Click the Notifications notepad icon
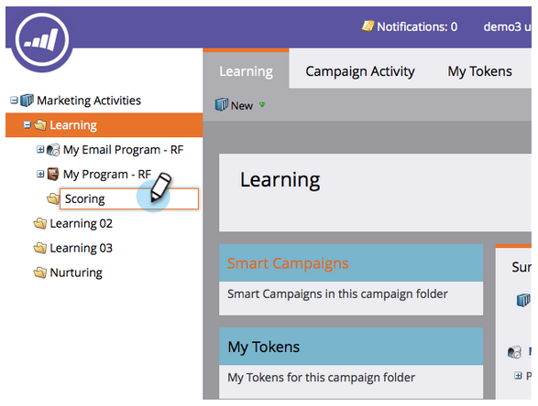The height and width of the screenshot is (406, 538). tap(368, 26)
